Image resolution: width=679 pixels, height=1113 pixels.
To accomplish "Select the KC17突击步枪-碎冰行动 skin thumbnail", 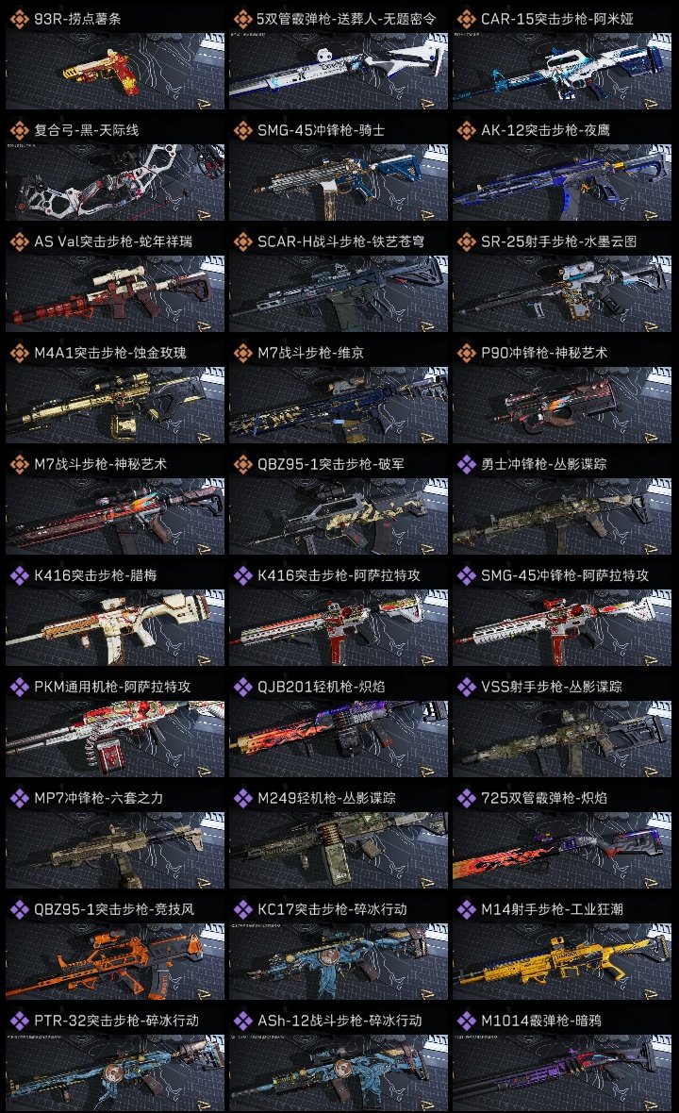I will pos(339,962).
